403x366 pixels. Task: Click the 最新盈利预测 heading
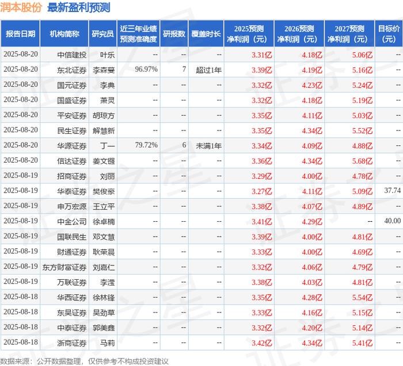coord(79,7)
